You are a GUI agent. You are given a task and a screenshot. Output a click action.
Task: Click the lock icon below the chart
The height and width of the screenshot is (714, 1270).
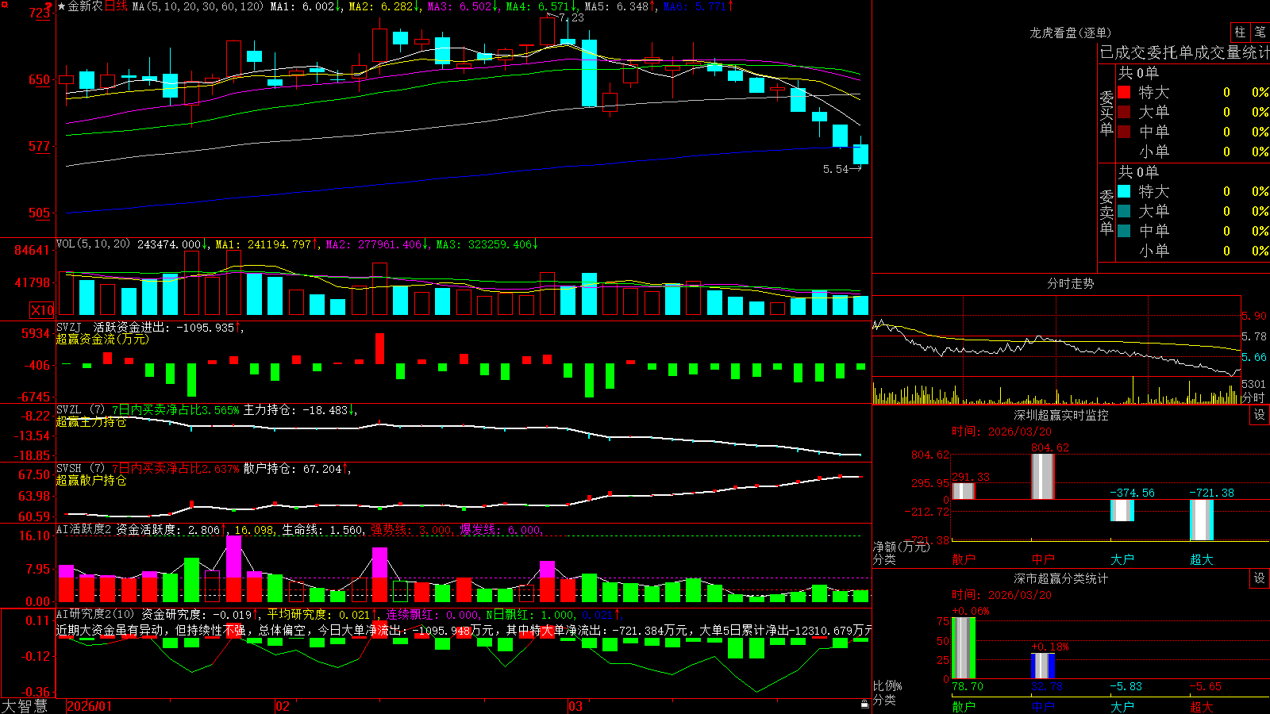pos(865,704)
